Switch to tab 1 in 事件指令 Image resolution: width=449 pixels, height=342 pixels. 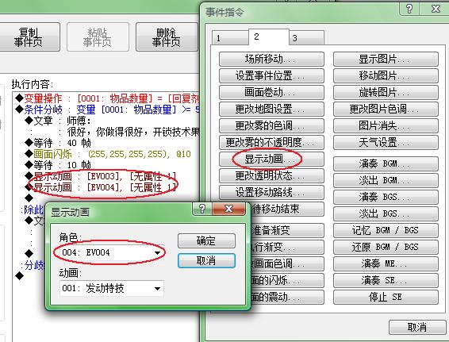(x=230, y=38)
